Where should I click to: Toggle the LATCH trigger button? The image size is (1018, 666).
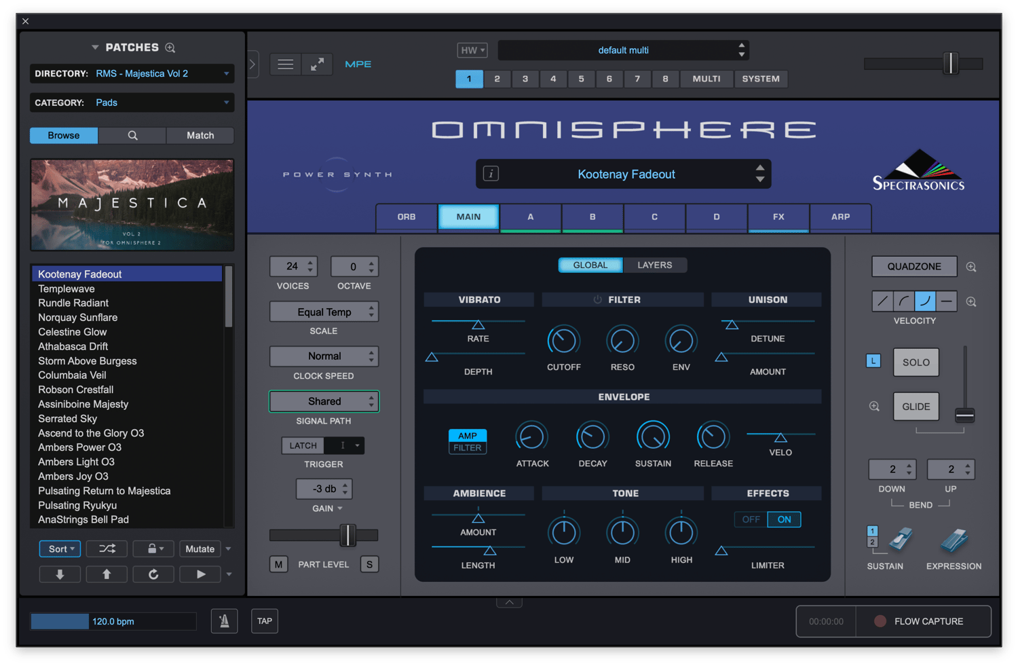tap(303, 445)
